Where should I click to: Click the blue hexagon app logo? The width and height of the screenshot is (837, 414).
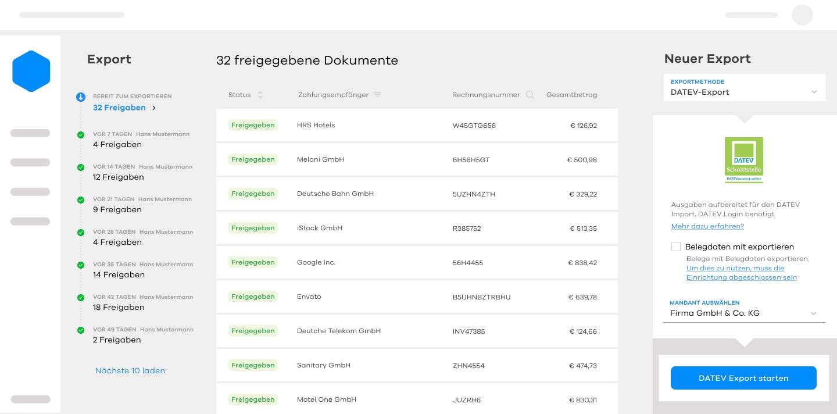(x=31, y=72)
